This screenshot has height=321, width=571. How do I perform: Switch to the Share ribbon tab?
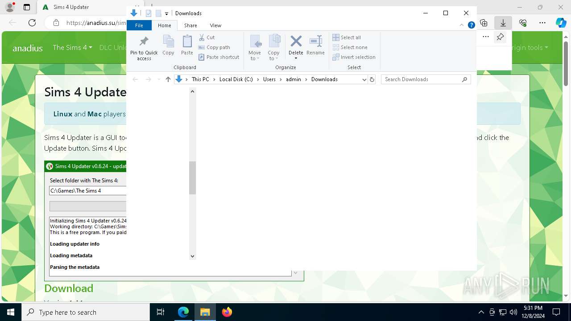[x=190, y=25]
